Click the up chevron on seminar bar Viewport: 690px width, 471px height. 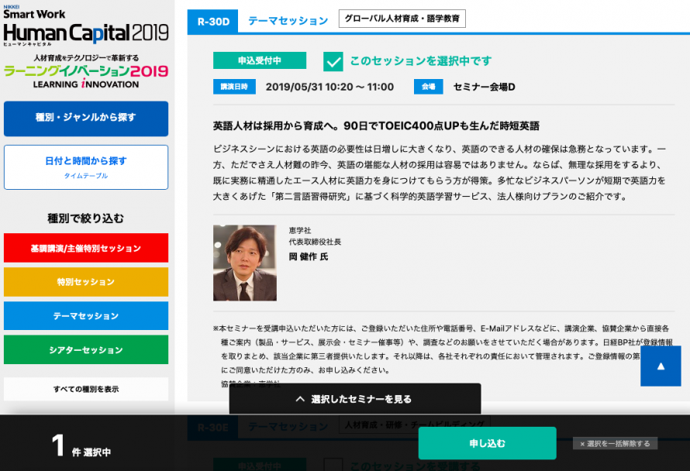pos(300,399)
